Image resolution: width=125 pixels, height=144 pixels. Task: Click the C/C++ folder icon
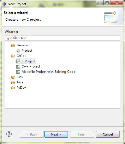tap(13, 56)
